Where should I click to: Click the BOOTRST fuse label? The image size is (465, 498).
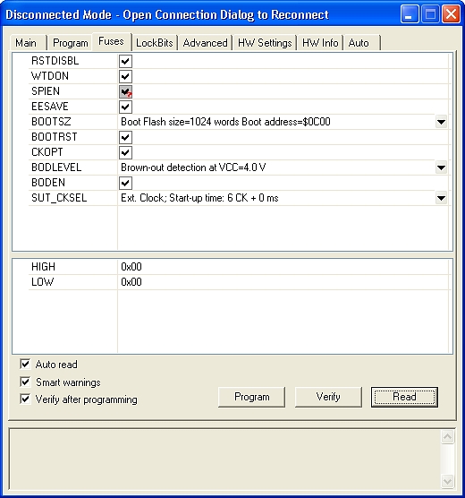point(55,137)
